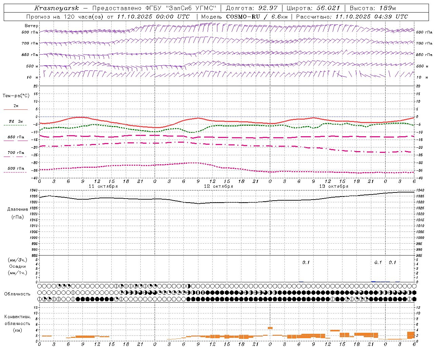Click the 'Высота: 189м' header field
434x347 pixels.
(373, 8)
